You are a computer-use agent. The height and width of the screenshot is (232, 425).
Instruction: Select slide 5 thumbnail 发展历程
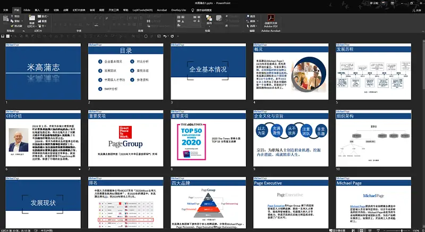pyautogui.click(x=373, y=72)
